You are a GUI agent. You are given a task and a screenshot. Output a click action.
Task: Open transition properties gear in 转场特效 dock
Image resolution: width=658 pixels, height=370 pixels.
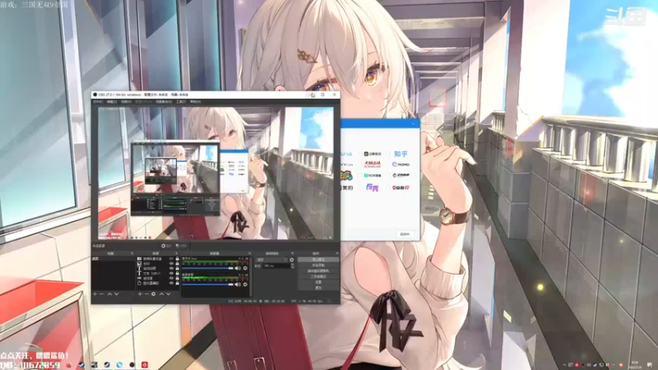point(292,260)
